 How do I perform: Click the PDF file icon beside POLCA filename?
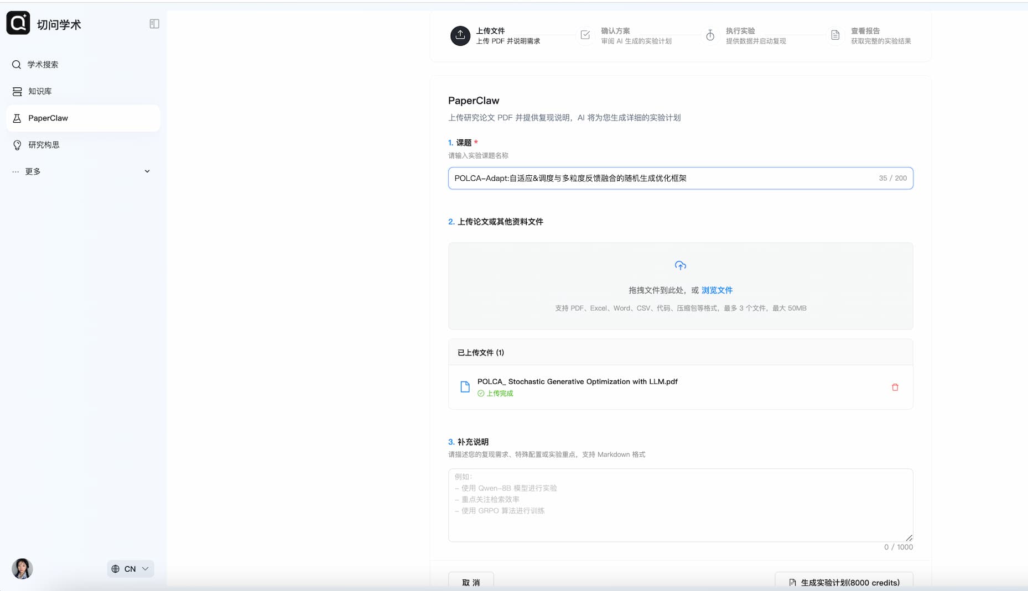coord(465,386)
